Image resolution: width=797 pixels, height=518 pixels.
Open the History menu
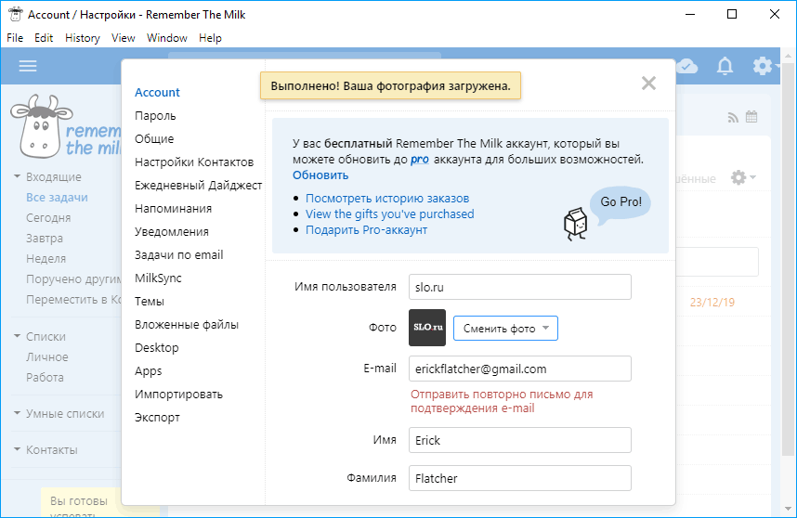(83, 38)
